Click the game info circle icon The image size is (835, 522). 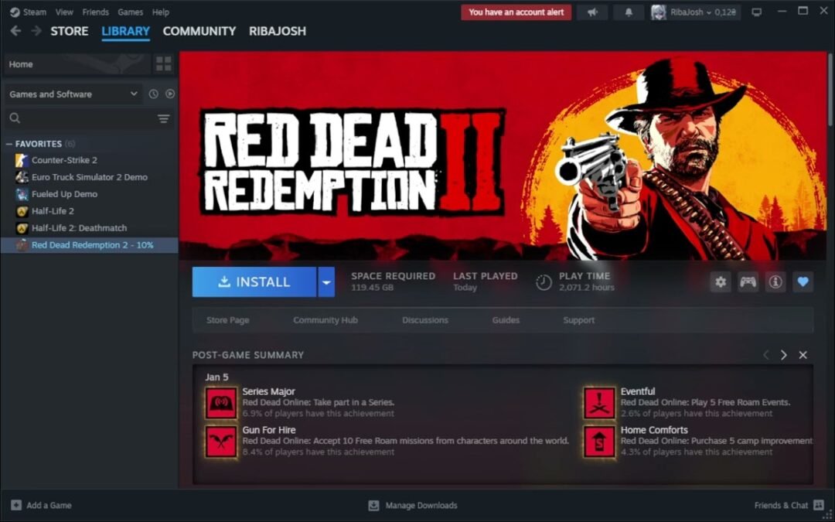[775, 281]
